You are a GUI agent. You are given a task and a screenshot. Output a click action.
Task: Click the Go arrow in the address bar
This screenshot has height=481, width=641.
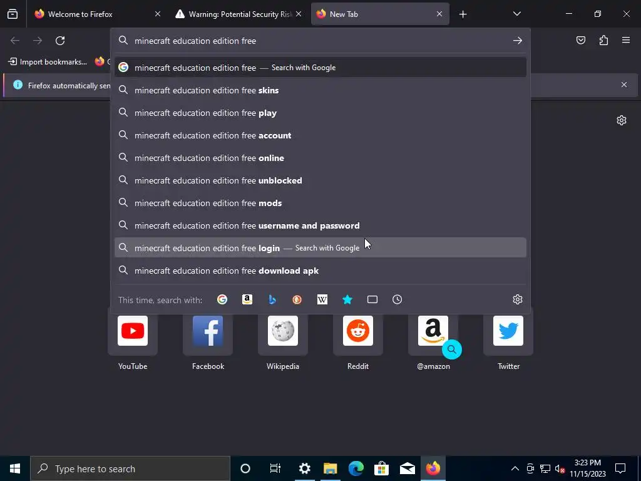click(518, 41)
